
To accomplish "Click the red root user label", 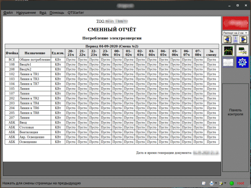I will click(241, 183).
